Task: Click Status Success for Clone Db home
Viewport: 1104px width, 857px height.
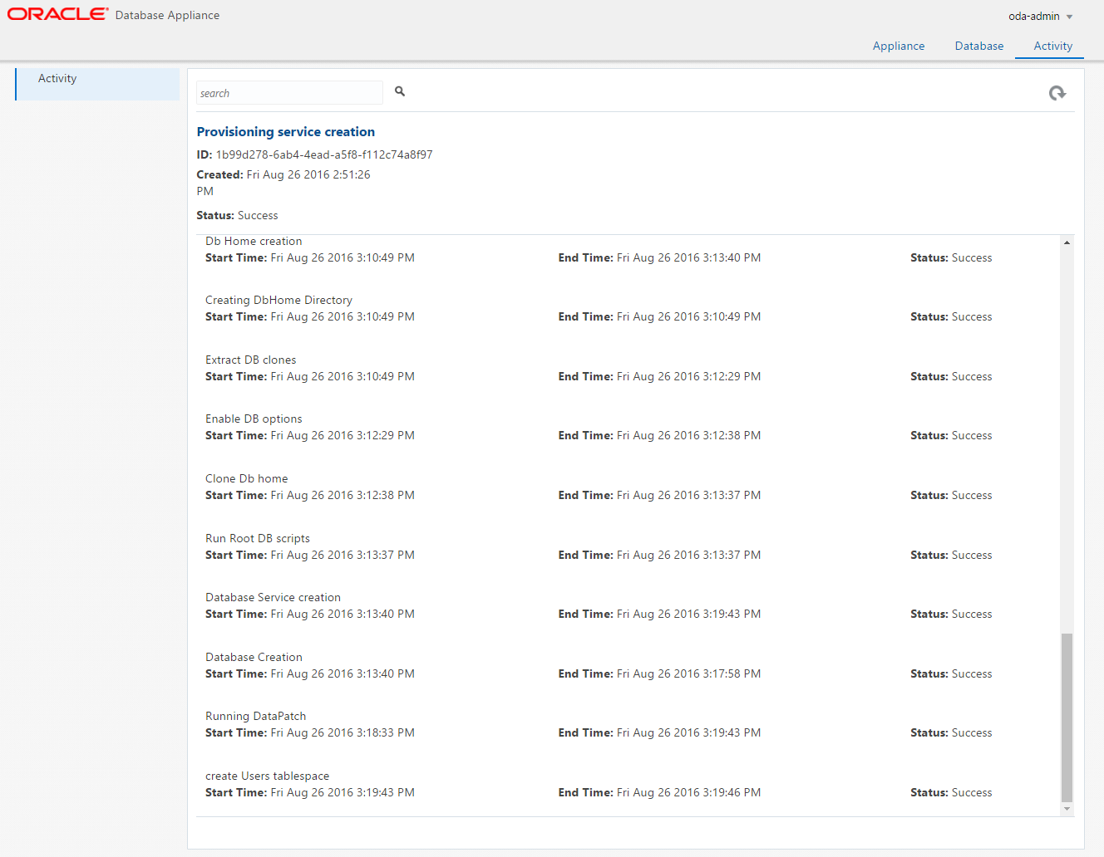Action: (x=951, y=495)
